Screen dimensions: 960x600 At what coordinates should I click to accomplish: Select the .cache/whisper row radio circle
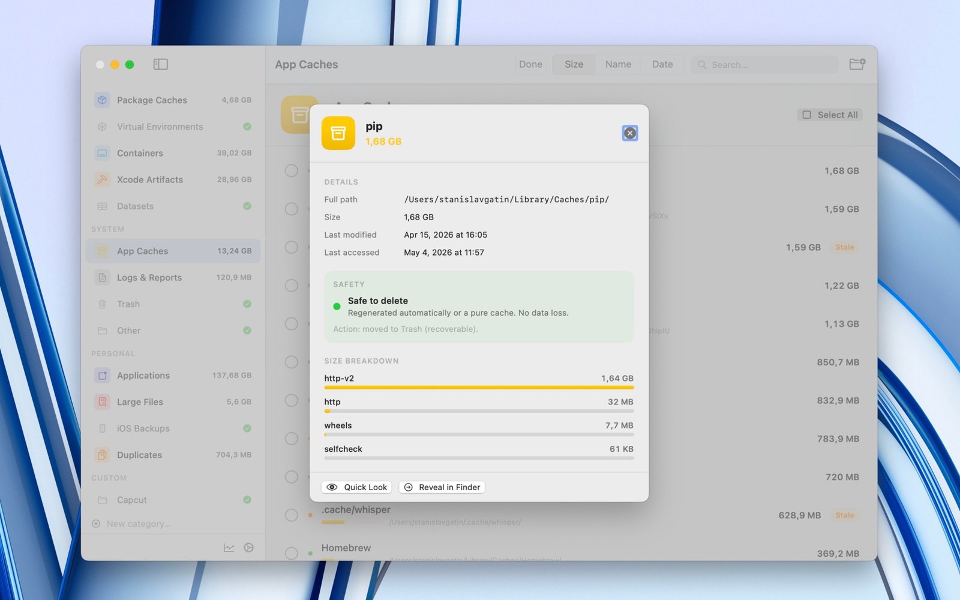[292, 515]
